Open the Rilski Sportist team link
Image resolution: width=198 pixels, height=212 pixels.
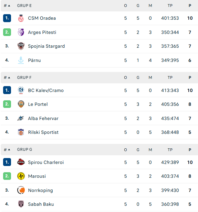click(x=43, y=132)
